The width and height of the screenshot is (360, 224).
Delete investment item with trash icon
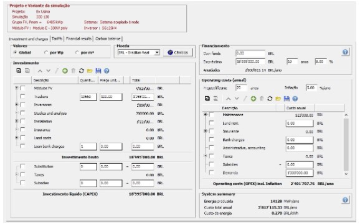(73, 71)
